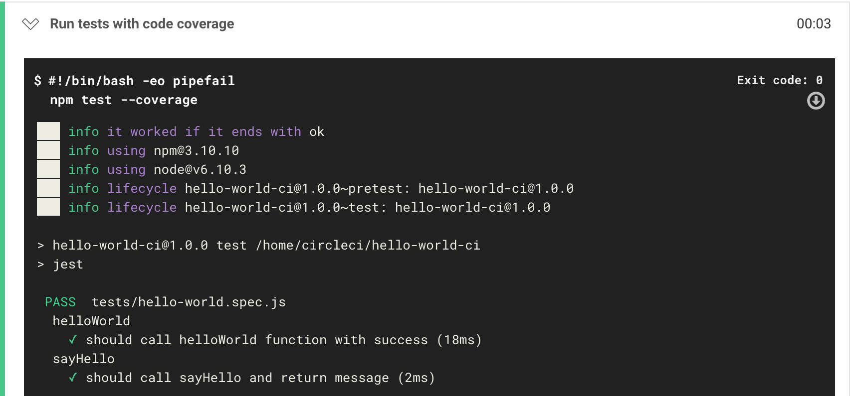Image resolution: width=851 pixels, height=396 pixels.
Task: Toggle the box beside 'it worked if it ends with ok'
Action: point(48,131)
